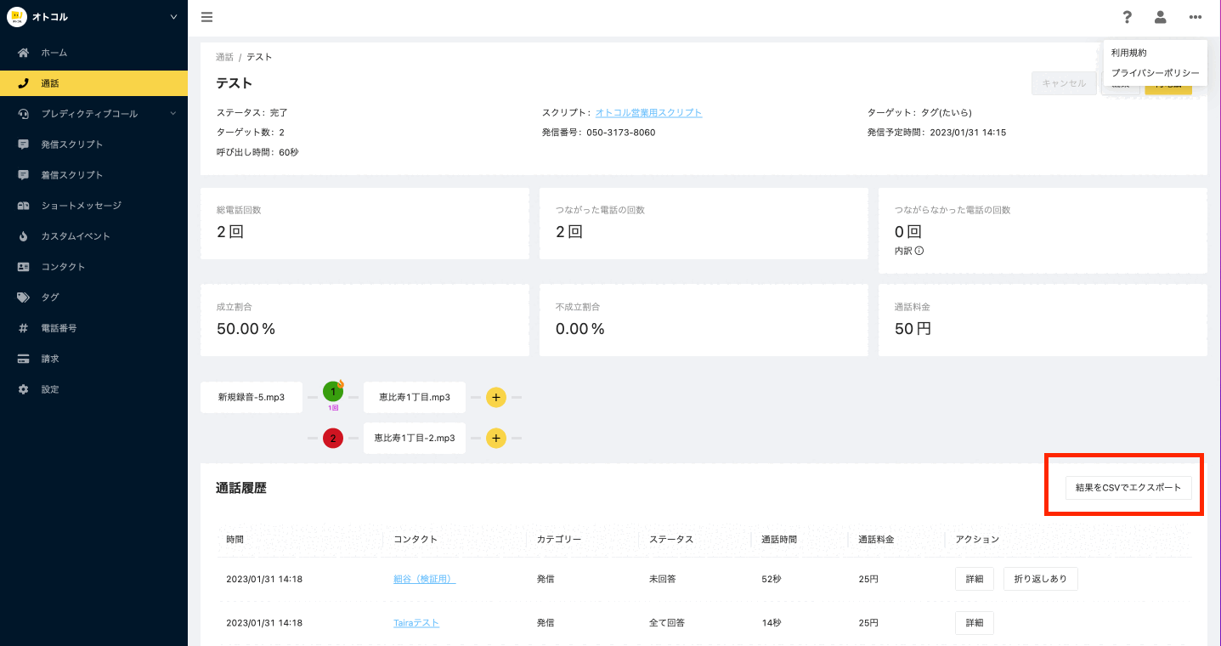Click the 通話 breadcrumb link

pyautogui.click(x=224, y=57)
